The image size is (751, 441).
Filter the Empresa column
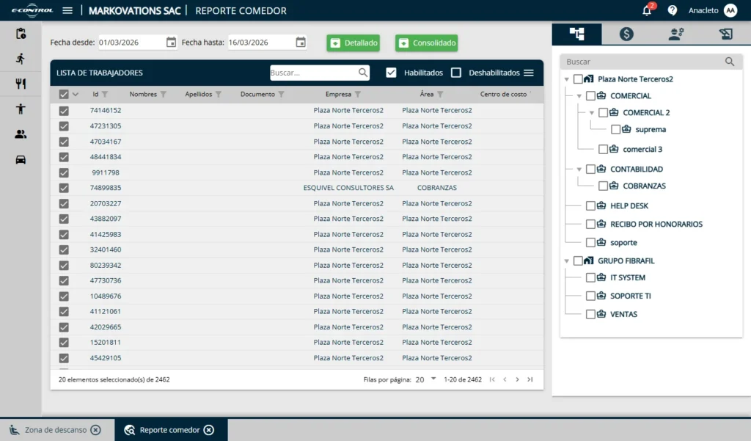(x=358, y=95)
